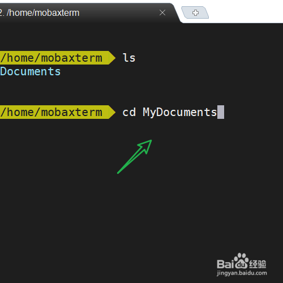Viewport: 283px width, 283px height.
Task: Click the Baidu paw logo icon
Action: tap(241, 261)
